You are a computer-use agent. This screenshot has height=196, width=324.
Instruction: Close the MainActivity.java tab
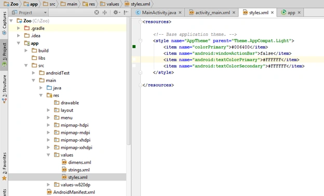[180, 12]
